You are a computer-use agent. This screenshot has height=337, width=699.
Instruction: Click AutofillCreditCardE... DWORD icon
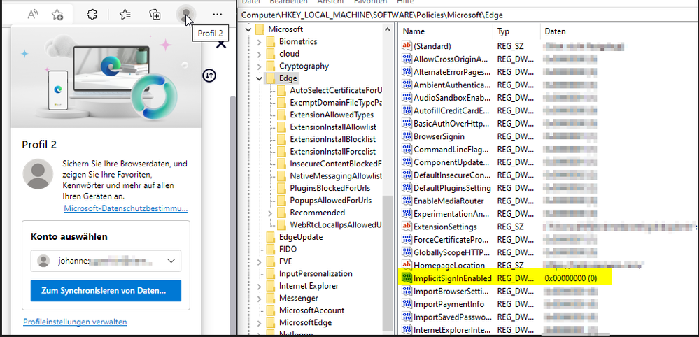click(407, 110)
